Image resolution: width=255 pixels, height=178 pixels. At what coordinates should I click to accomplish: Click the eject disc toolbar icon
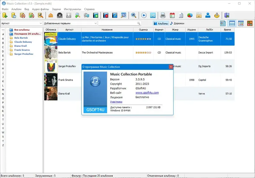(x=51, y=15)
